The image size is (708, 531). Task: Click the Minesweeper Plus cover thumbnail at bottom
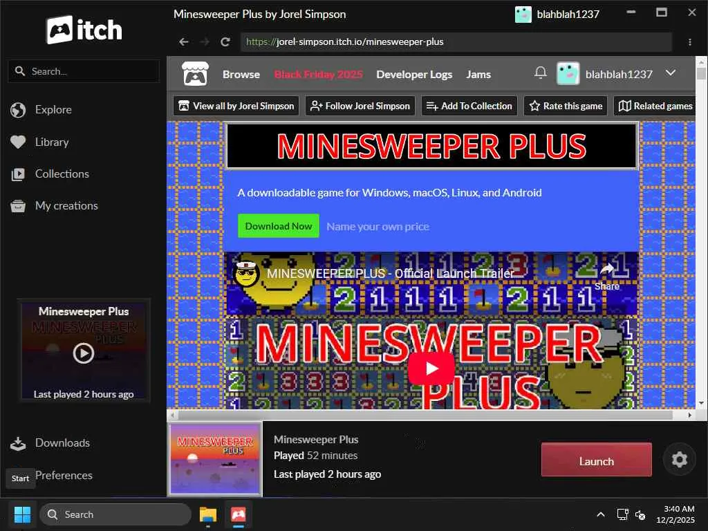click(215, 459)
